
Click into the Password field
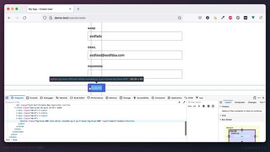[135, 74]
